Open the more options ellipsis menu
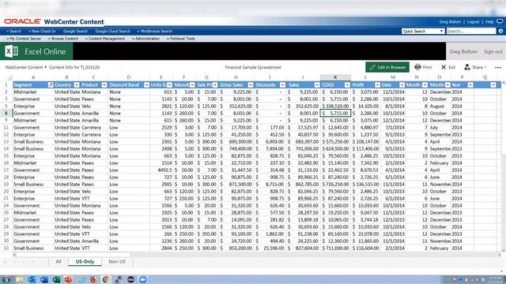Screen dimensions: 506x284 [498, 67]
